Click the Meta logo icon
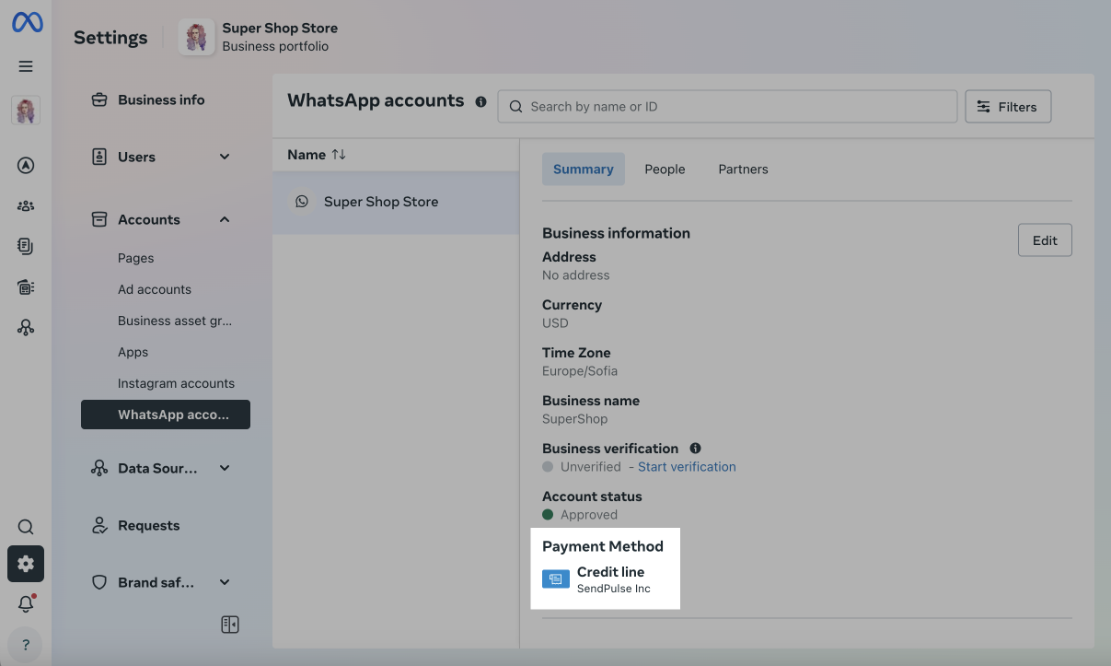 (27, 23)
